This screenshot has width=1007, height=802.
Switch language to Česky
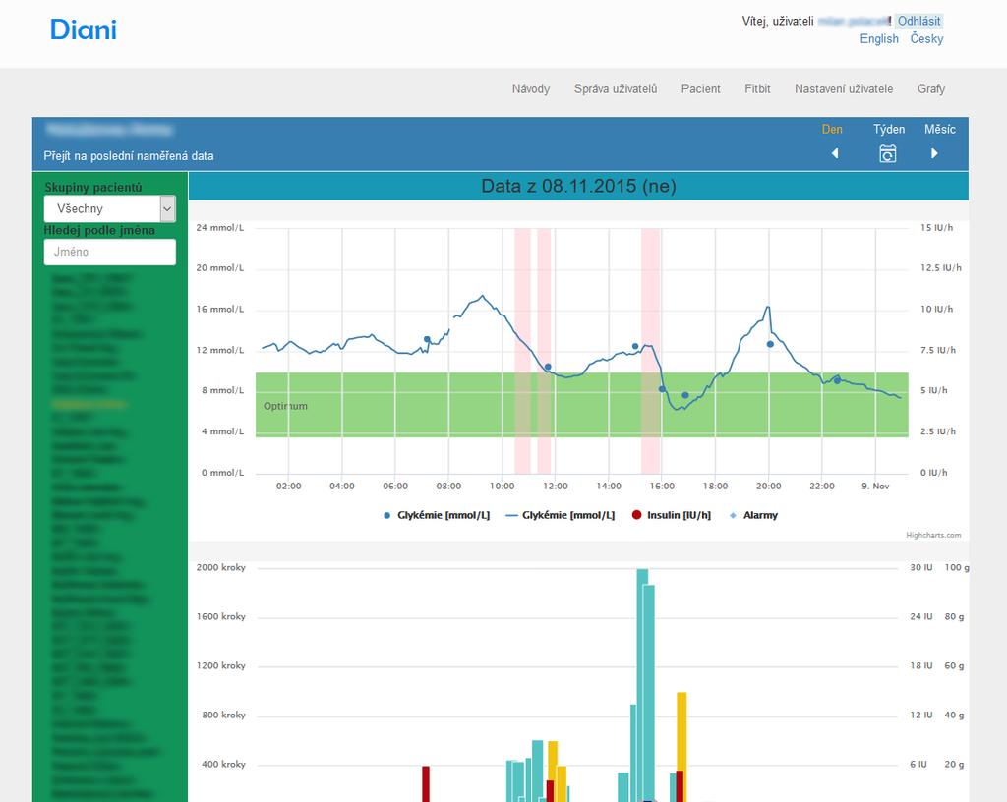coord(926,38)
